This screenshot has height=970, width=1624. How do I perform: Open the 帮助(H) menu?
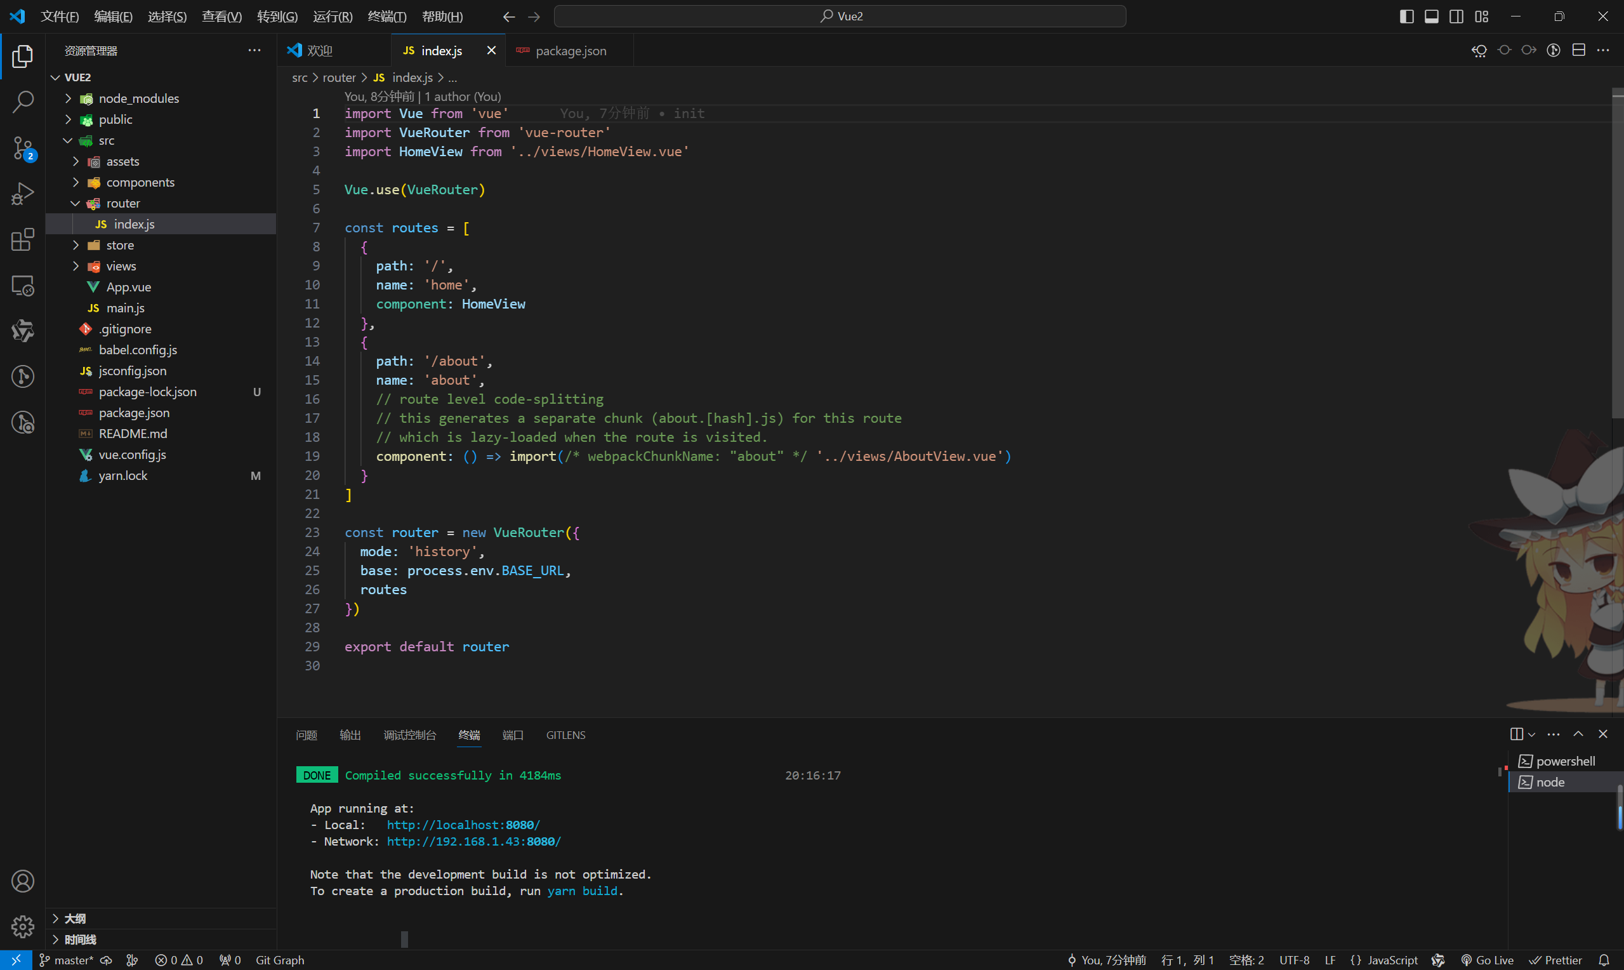[442, 17]
